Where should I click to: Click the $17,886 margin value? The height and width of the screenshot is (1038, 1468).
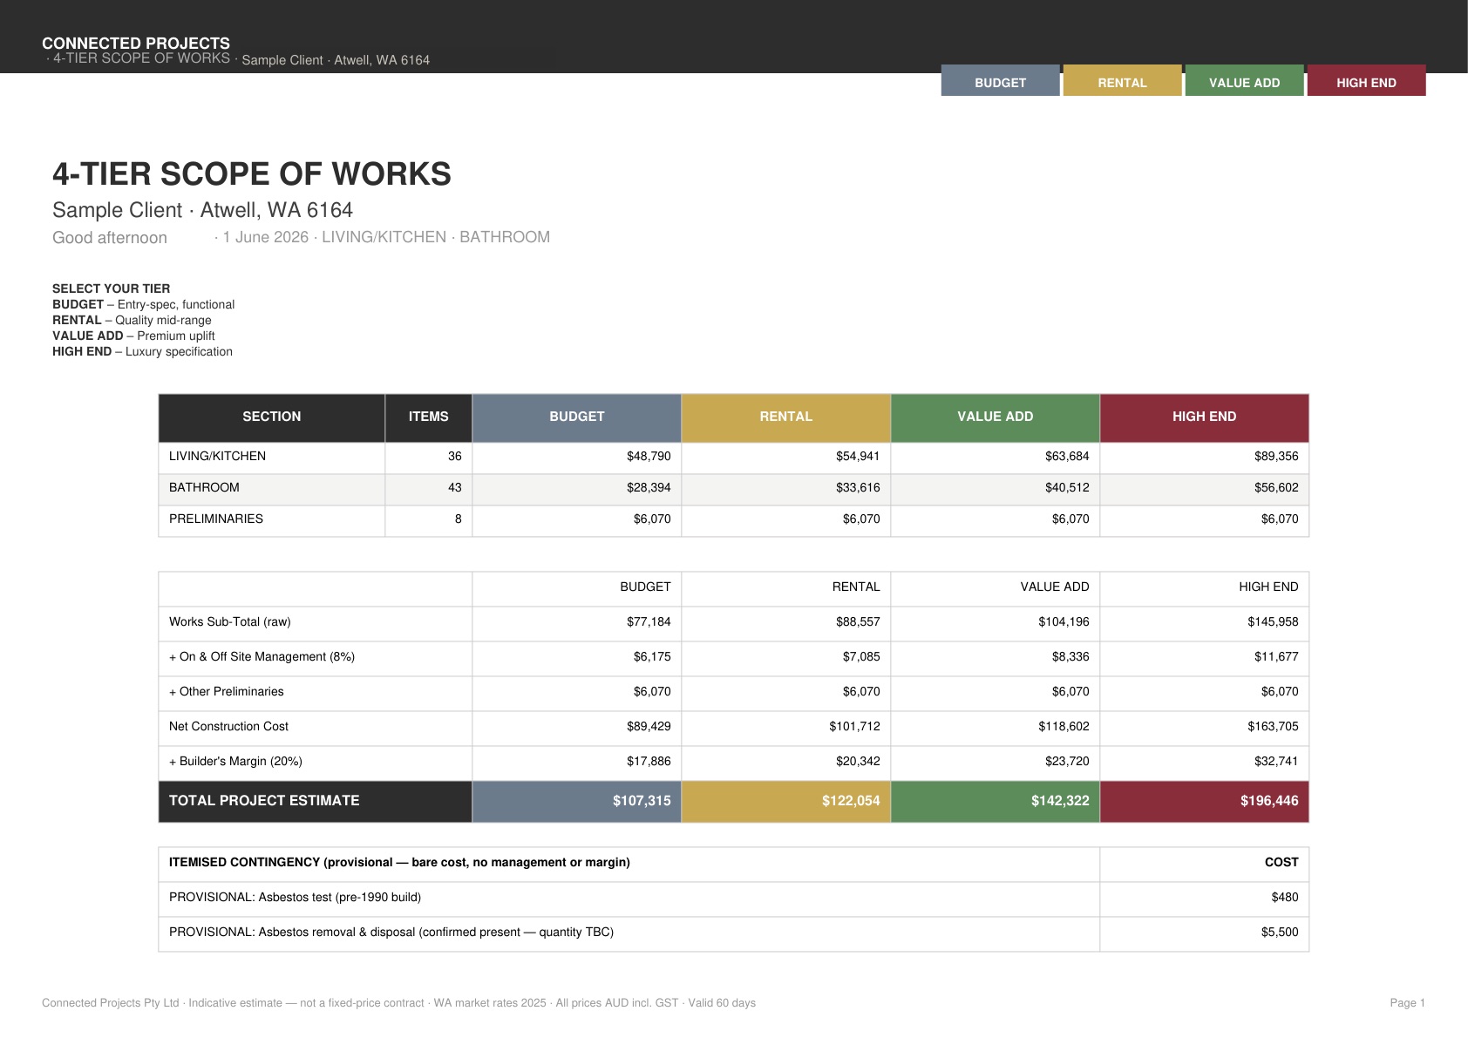pos(649,761)
